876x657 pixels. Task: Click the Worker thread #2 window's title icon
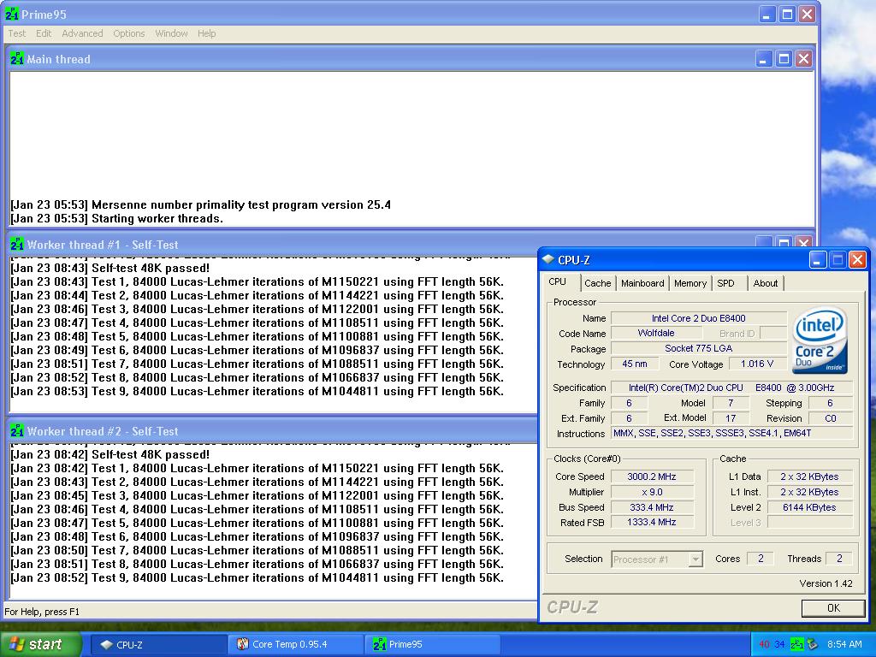(17, 431)
